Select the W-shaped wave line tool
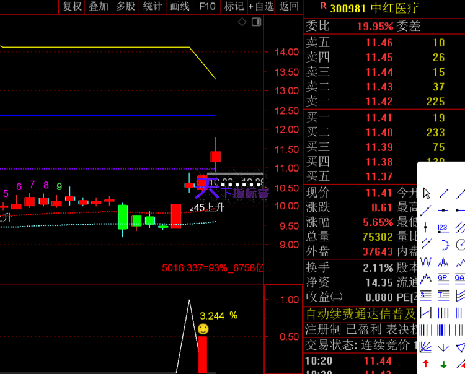The width and height of the screenshot is (465, 374). pyautogui.click(x=426, y=262)
